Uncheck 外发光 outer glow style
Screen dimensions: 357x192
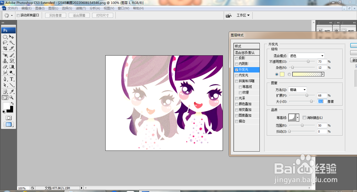click(237, 70)
